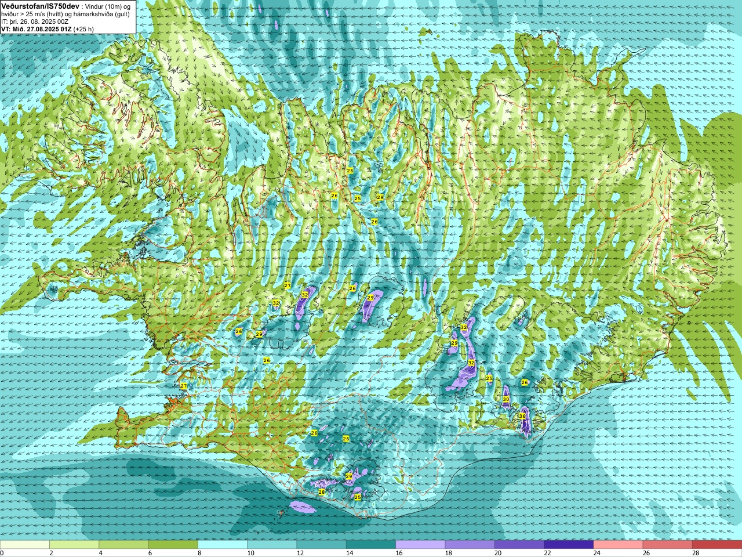The width and height of the screenshot is (742, 557).
Task: Click the dark teal 14–16 m/s legend swatch
Action: click(x=371, y=544)
